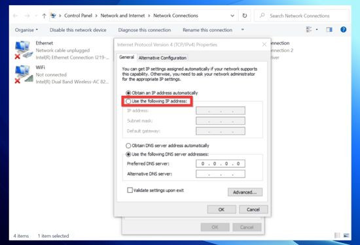Select the WiFi connection name
This screenshot has width=360, height=245.
40,67
